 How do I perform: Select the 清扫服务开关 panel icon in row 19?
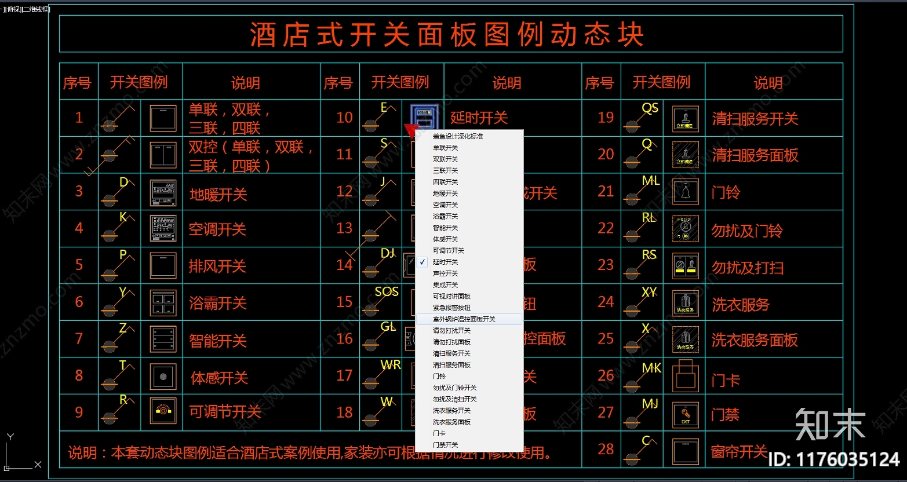point(685,118)
